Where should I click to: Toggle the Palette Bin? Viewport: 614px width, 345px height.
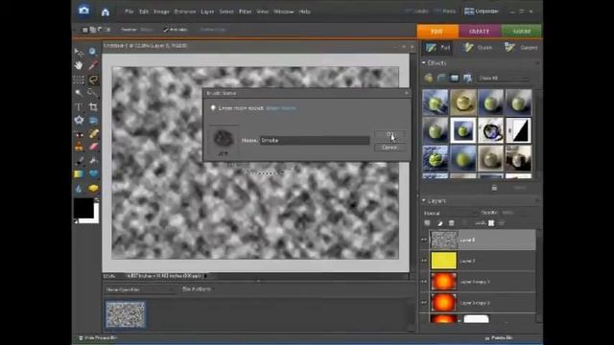click(499, 337)
